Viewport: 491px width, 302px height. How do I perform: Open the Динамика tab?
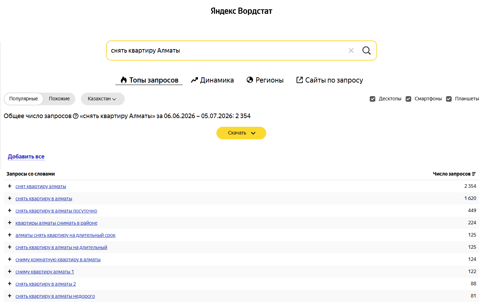[x=212, y=80]
